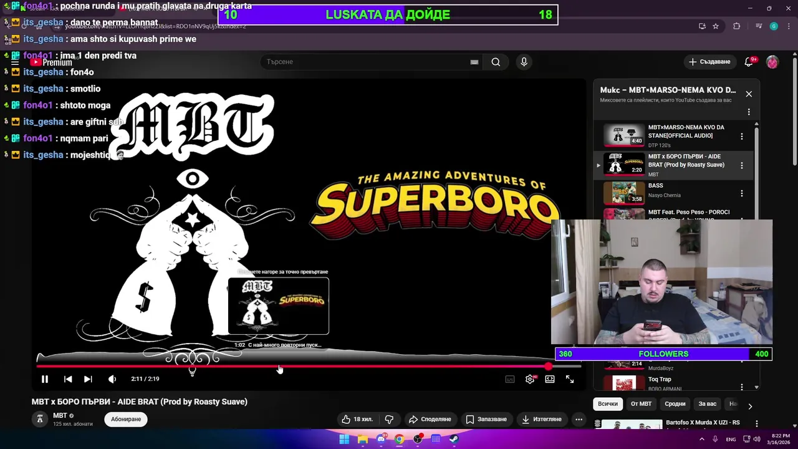Viewport: 798px width, 449px height.
Task: Mute the video player volume
Action: [x=112, y=379]
